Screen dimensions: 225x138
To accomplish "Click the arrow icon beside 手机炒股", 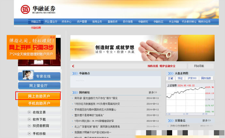I will click(29, 133).
